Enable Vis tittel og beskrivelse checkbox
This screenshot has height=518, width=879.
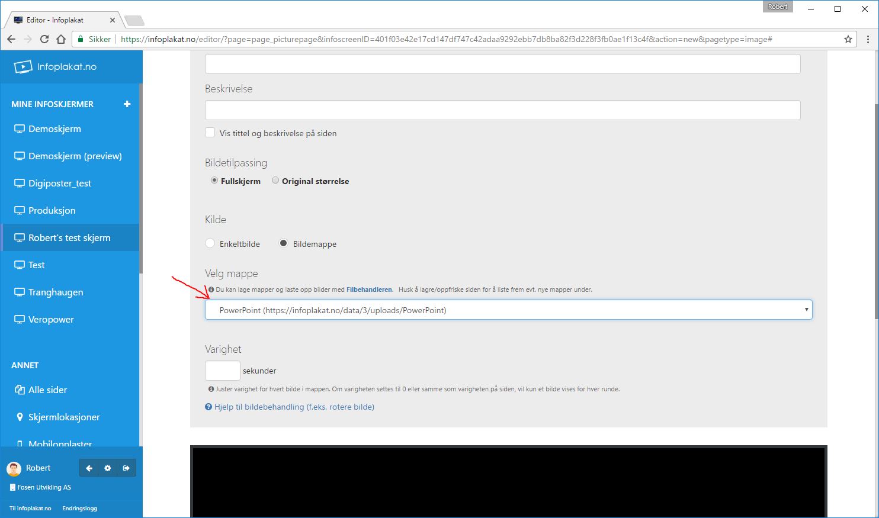(x=210, y=133)
